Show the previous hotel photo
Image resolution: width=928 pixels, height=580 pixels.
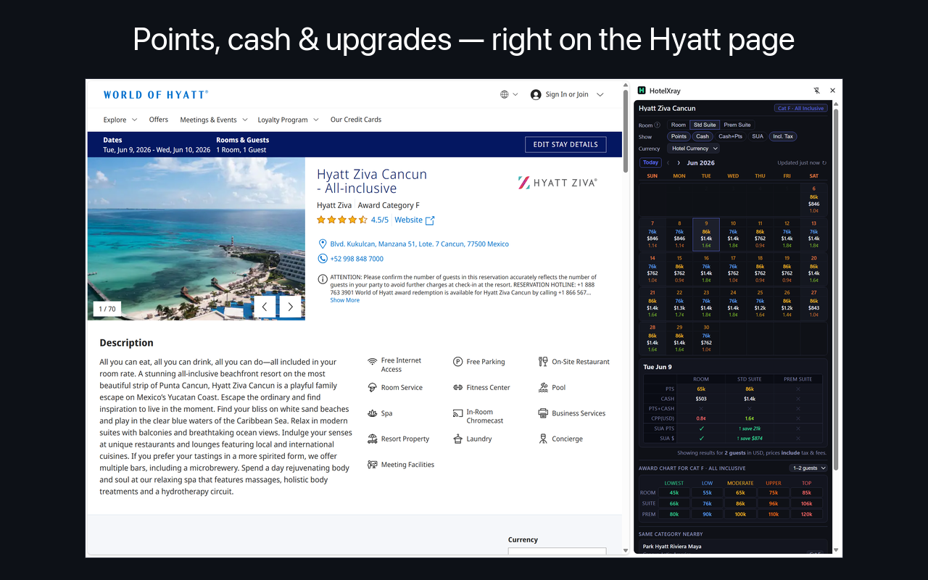(x=265, y=307)
